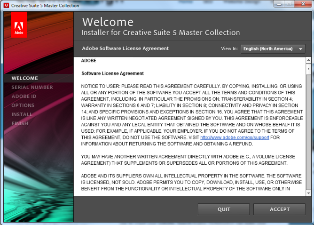Viewport: 314px width, 225px height.
Task: Choose the Options step in sidebar
Action: [23, 105]
